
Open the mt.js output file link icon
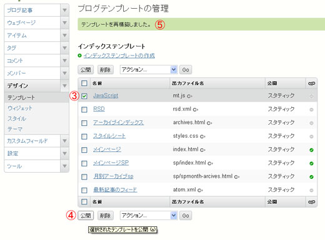point(189,96)
